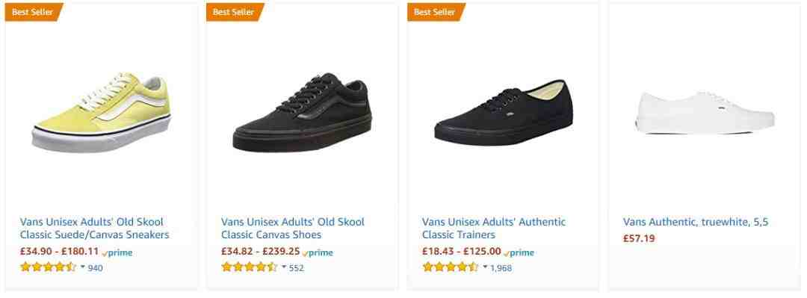Expand rating dropdown arrow next to 552

click(284, 267)
